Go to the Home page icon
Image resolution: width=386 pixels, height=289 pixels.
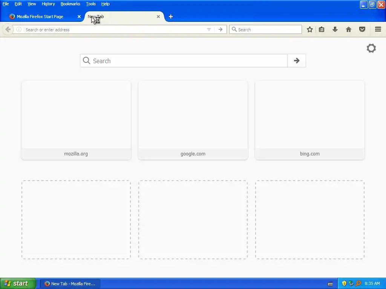click(349, 29)
